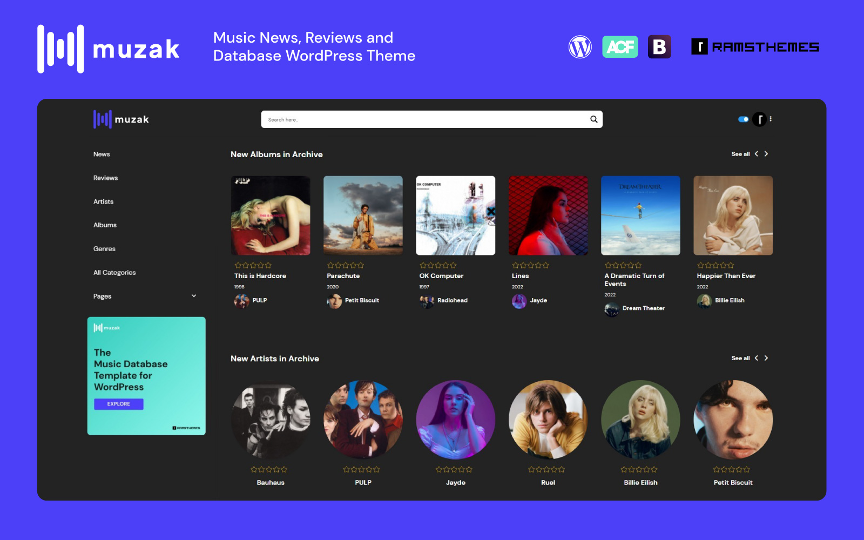Image resolution: width=864 pixels, height=540 pixels.
Task: Click the Dream Theater artist avatar
Action: click(x=612, y=309)
